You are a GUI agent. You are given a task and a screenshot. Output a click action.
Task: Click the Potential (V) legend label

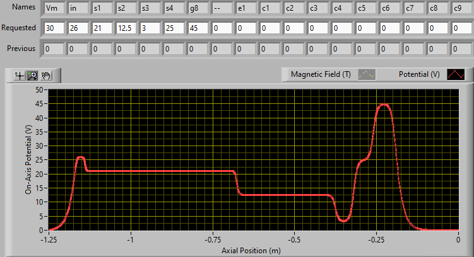(x=419, y=74)
